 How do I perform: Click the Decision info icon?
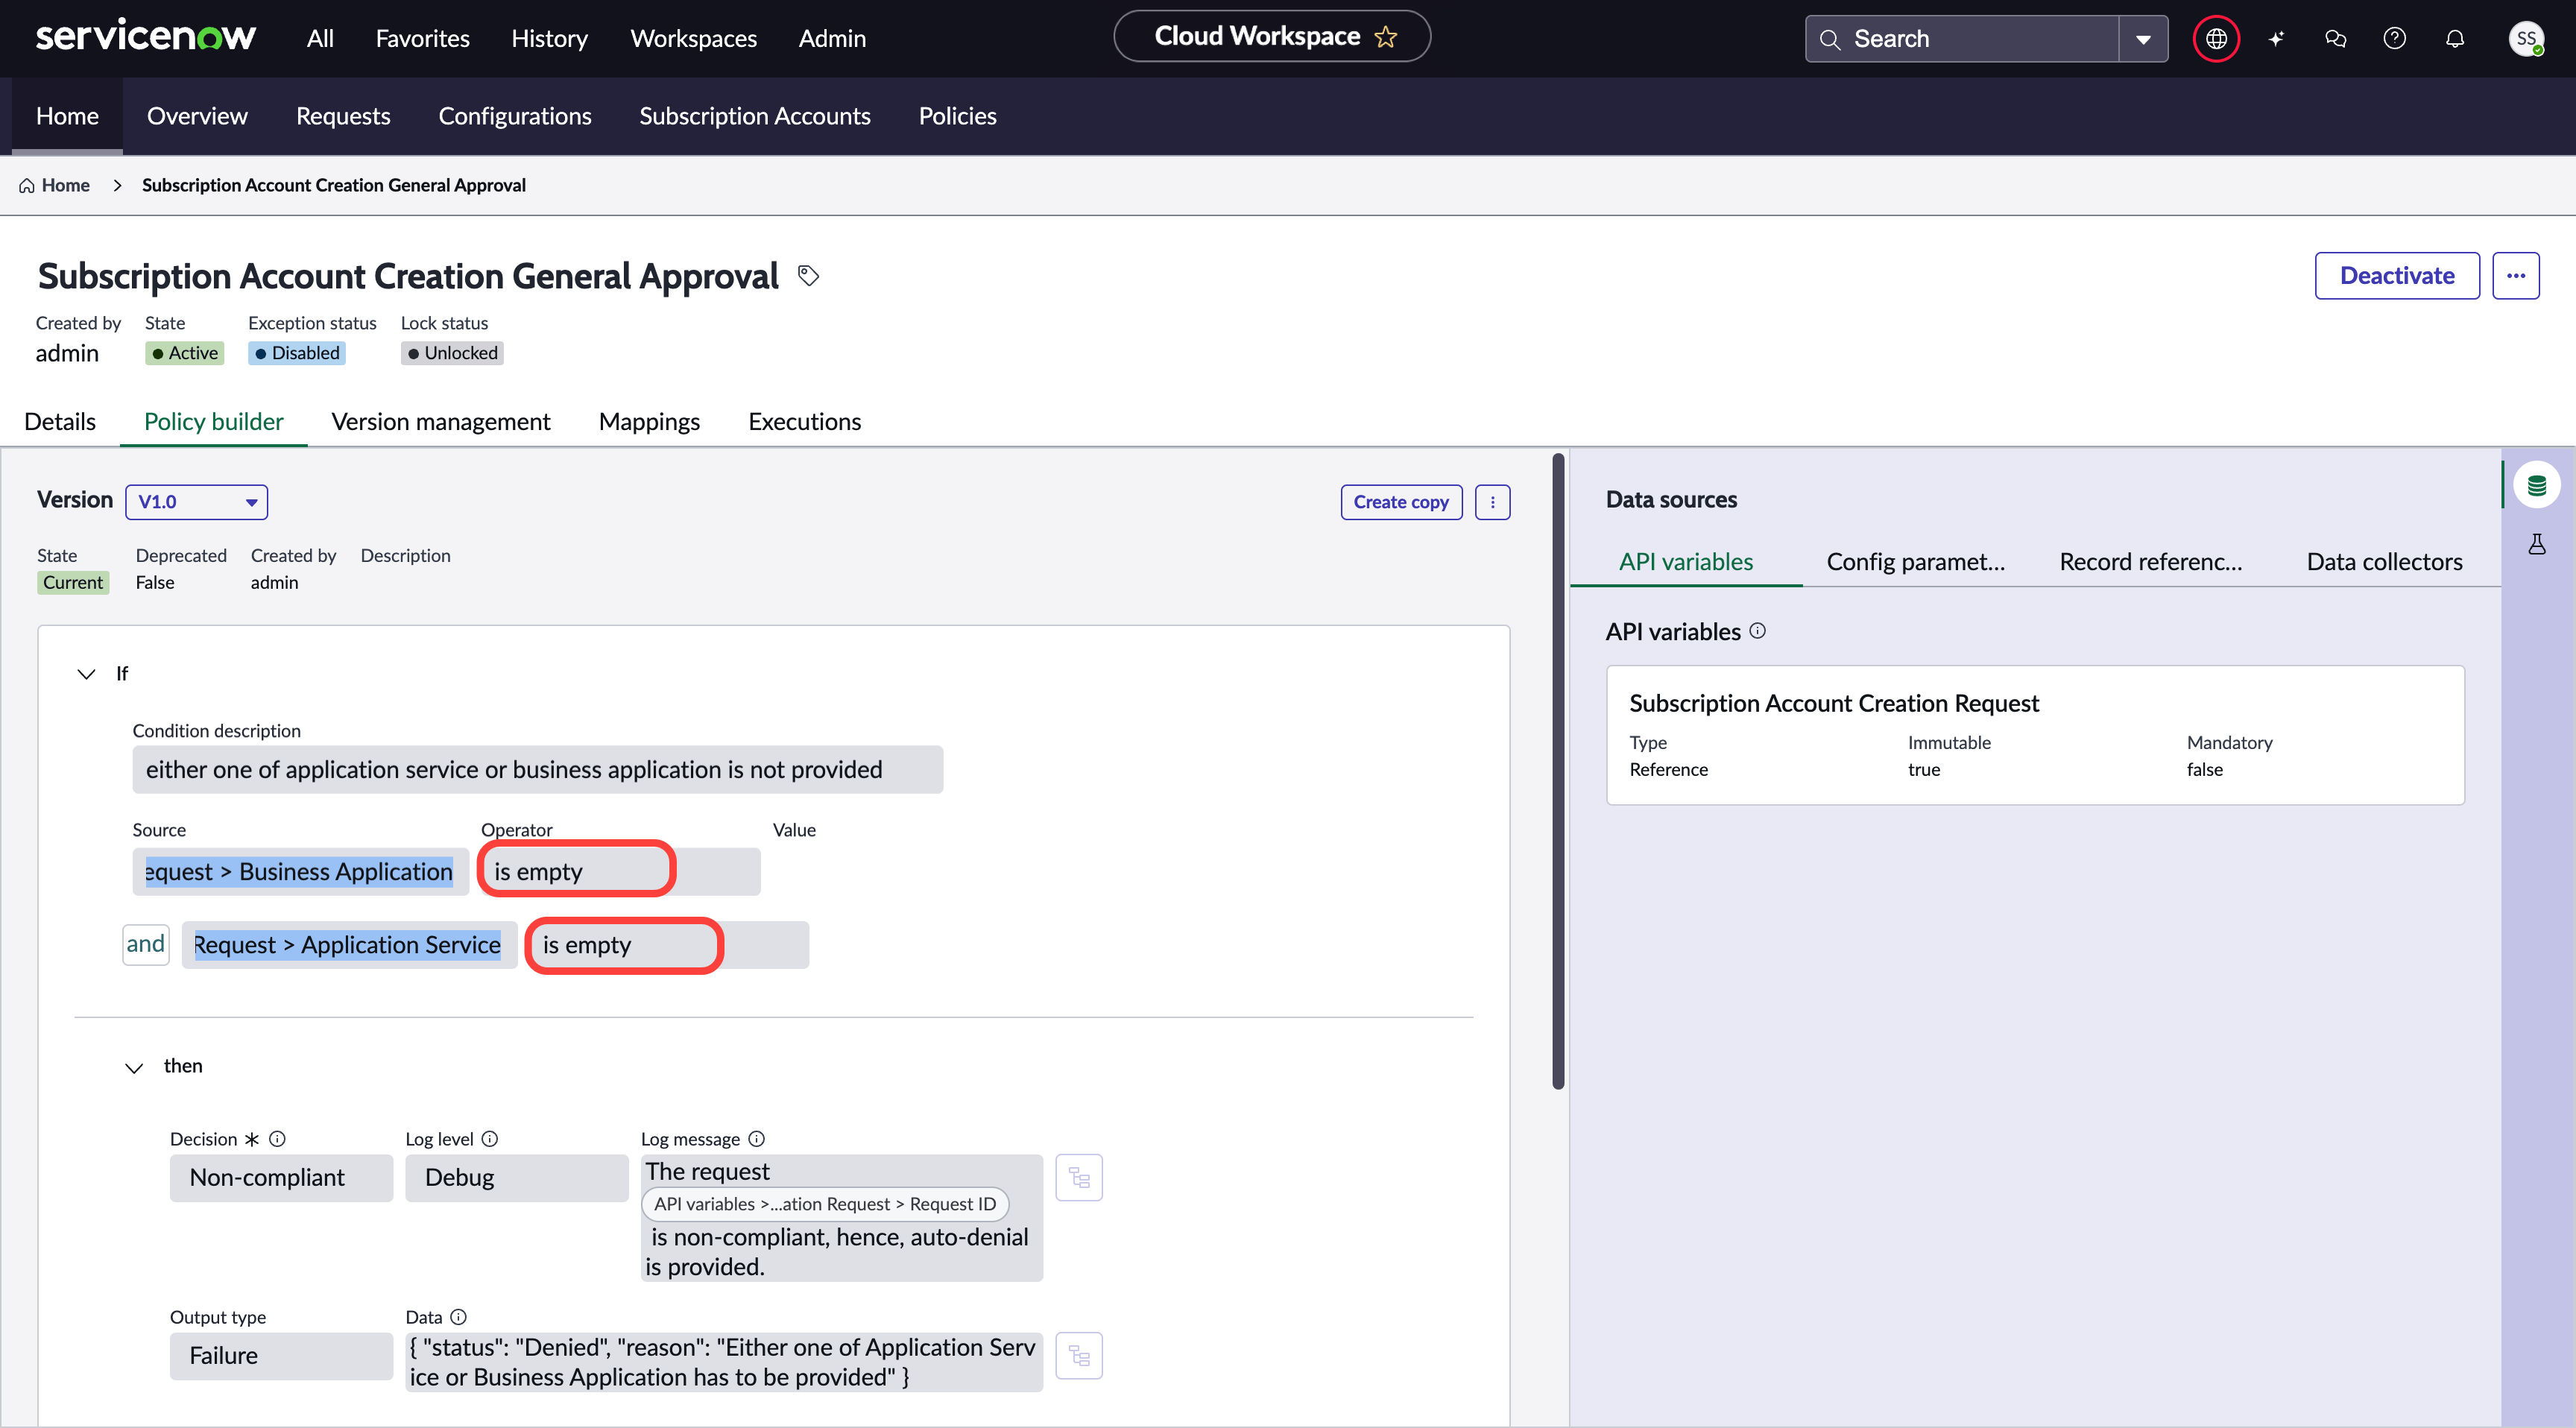[277, 1139]
